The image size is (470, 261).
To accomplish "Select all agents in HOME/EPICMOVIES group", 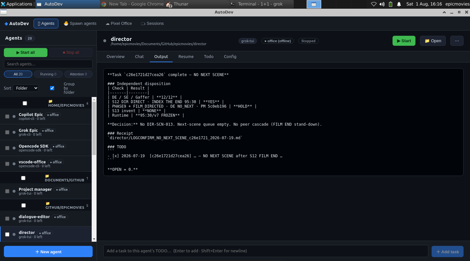I will [x=25, y=103].
